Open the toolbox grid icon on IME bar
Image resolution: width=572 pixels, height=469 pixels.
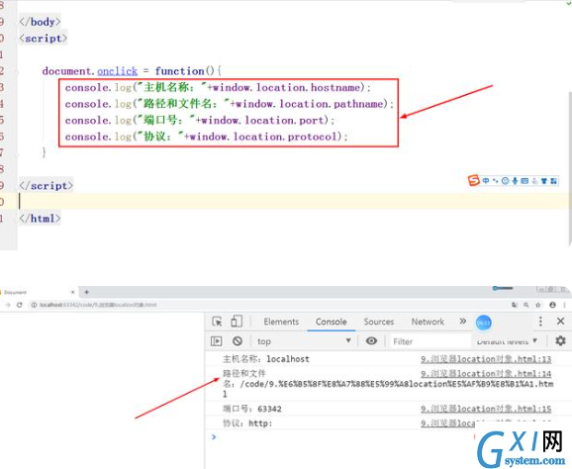[x=553, y=180]
